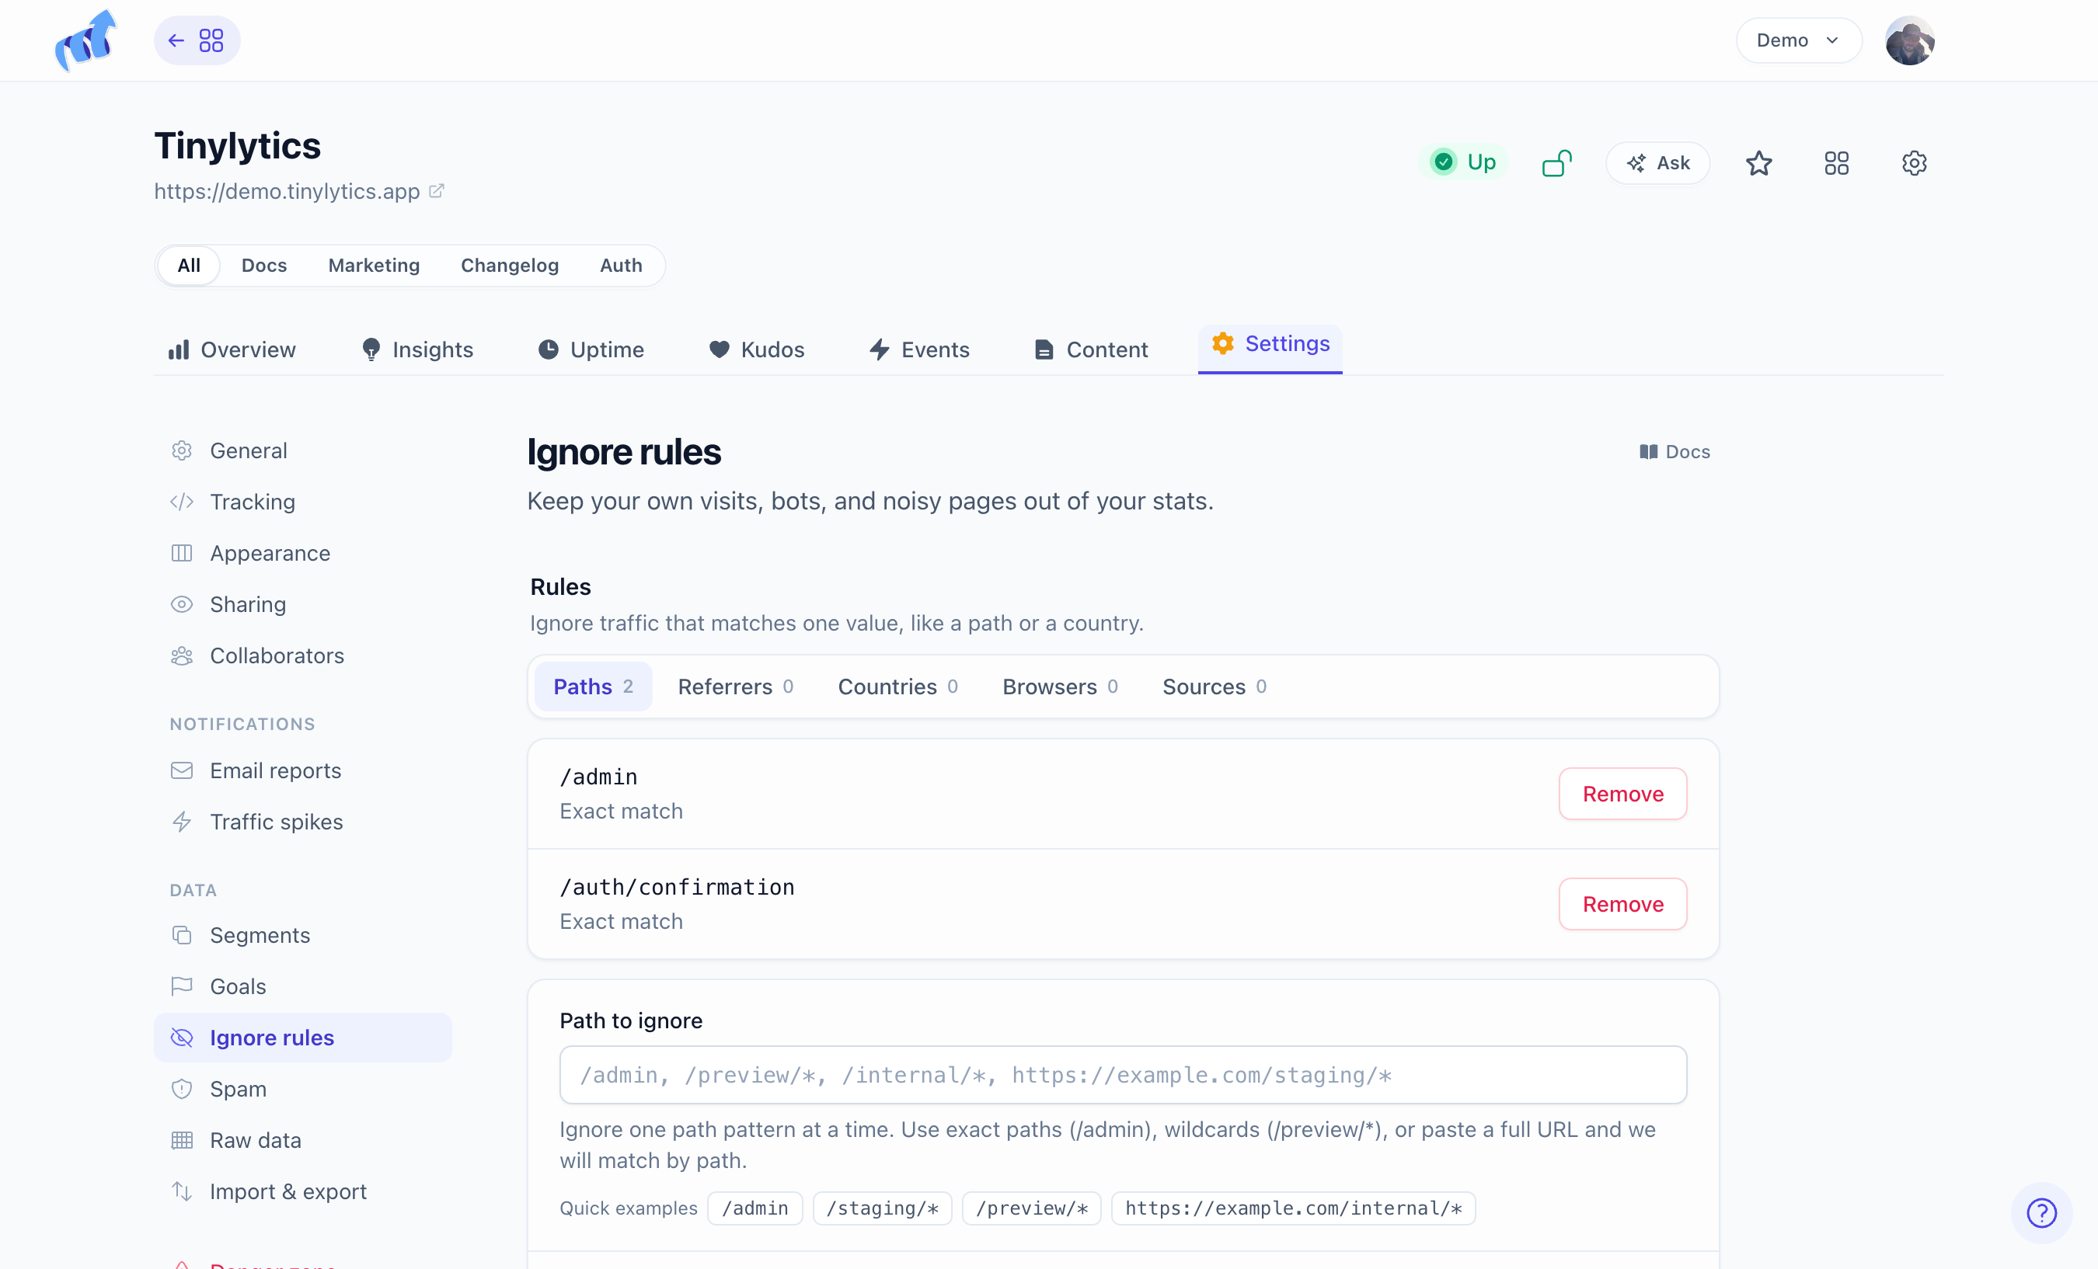This screenshot has width=2098, height=1269.
Task: Switch to the Events tab
Action: point(918,349)
